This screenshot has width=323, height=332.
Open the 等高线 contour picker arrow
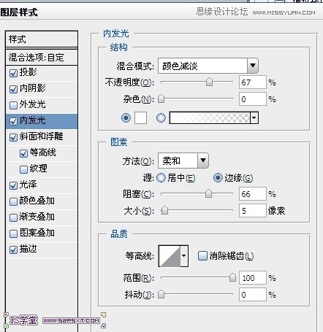pos(184,256)
